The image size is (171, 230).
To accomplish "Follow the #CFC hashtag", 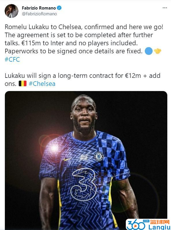I will coord(12,59).
